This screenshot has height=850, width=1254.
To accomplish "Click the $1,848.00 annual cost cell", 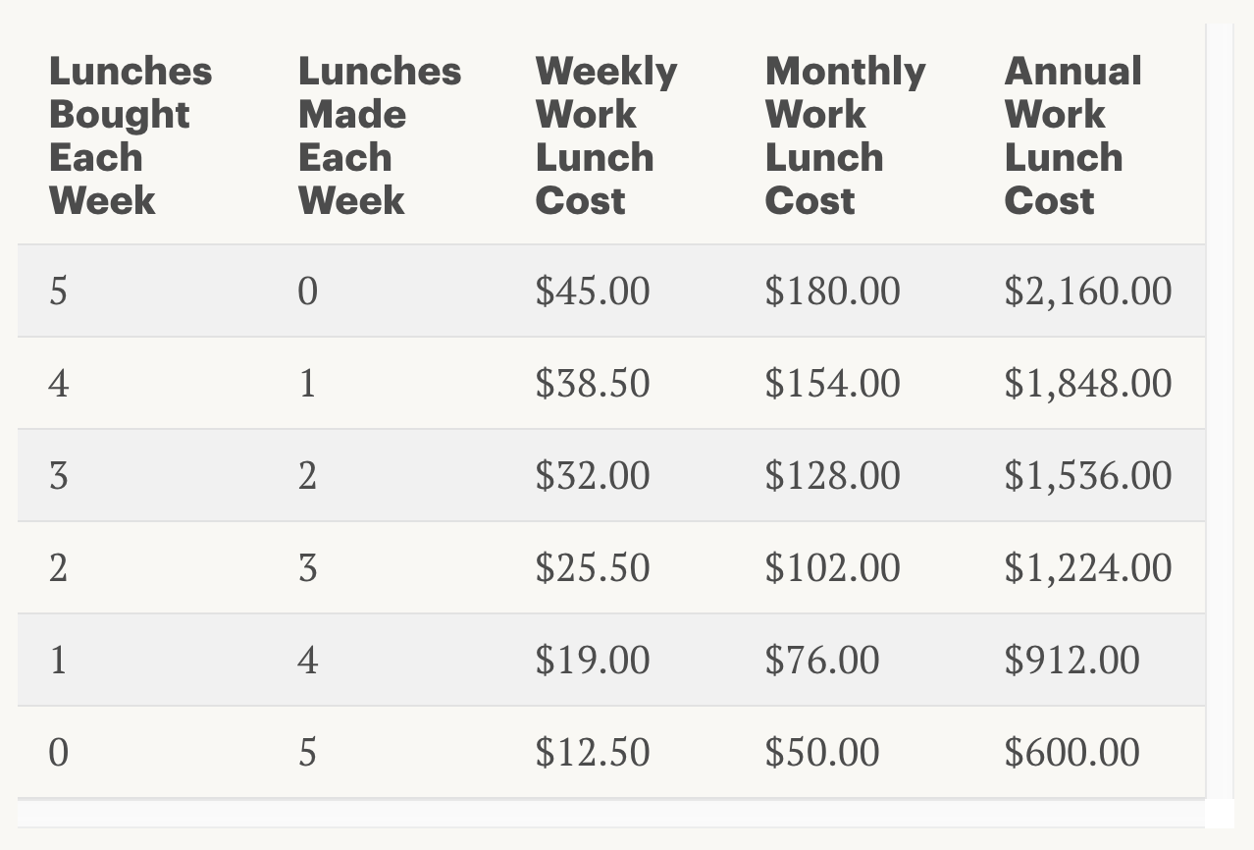I will point(1087,383).
